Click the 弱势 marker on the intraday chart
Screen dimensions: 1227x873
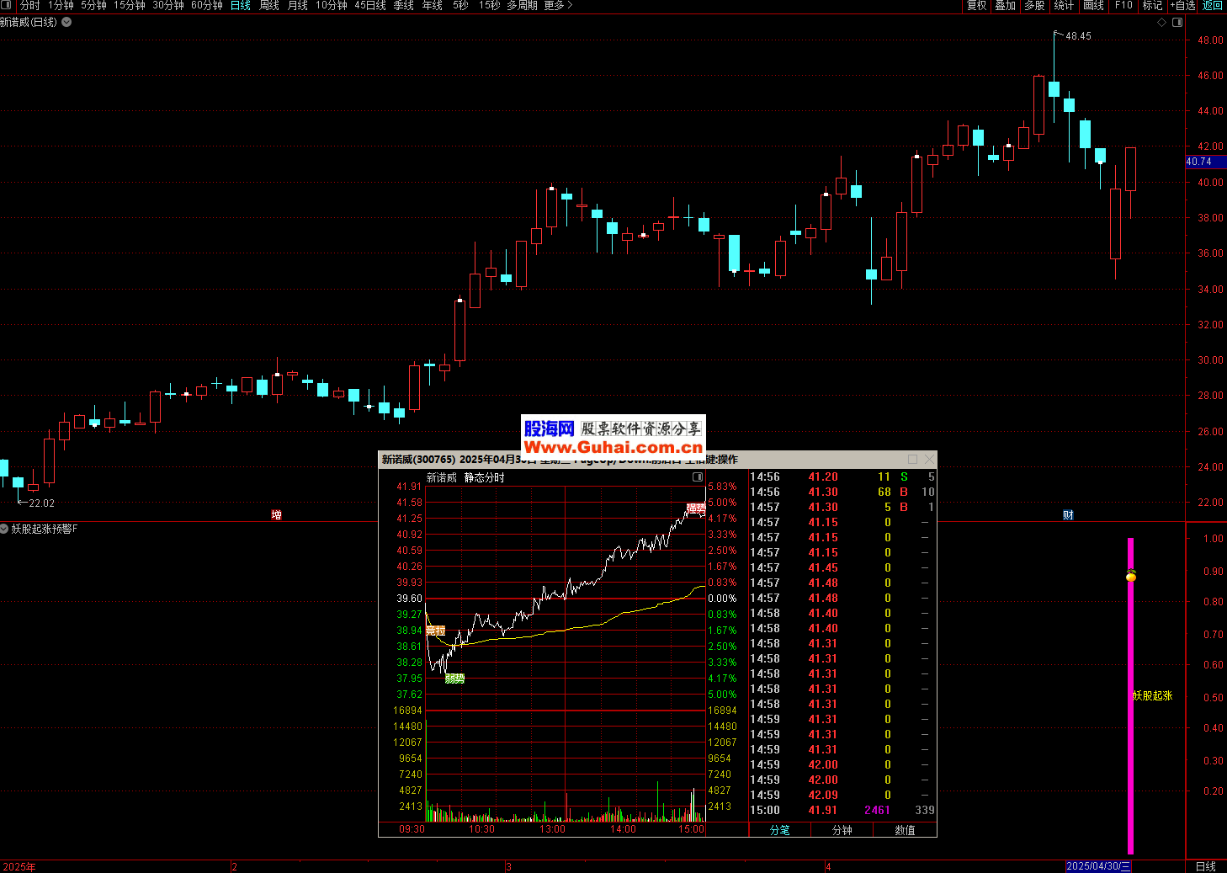[454, 679]
